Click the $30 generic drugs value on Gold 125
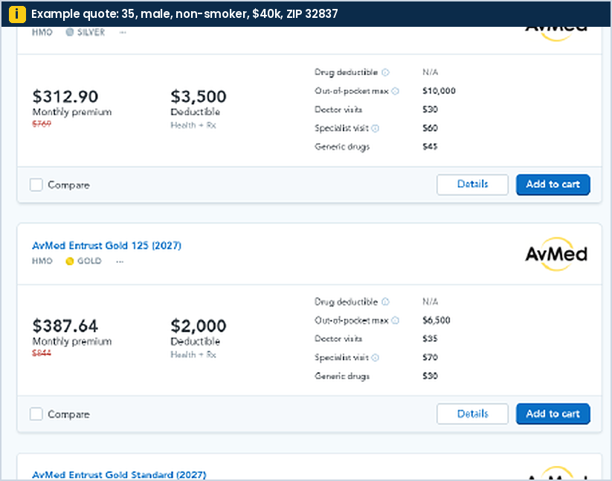This screenshot has width=612, height=481. (430, 376)
